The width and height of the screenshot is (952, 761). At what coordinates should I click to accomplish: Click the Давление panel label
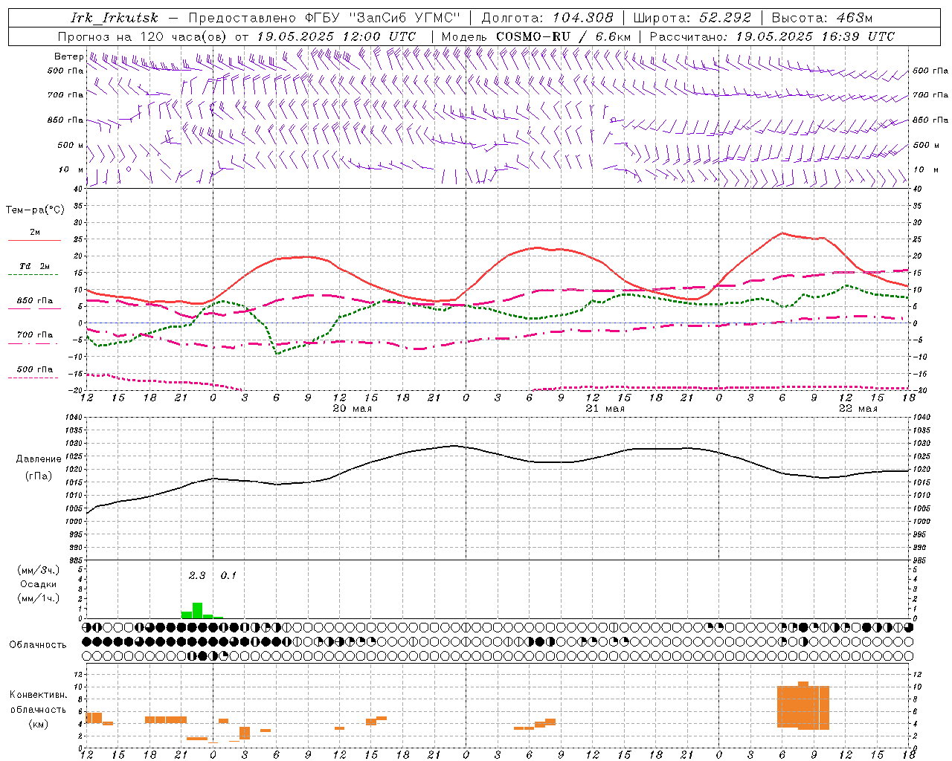(x=39, y=459)
